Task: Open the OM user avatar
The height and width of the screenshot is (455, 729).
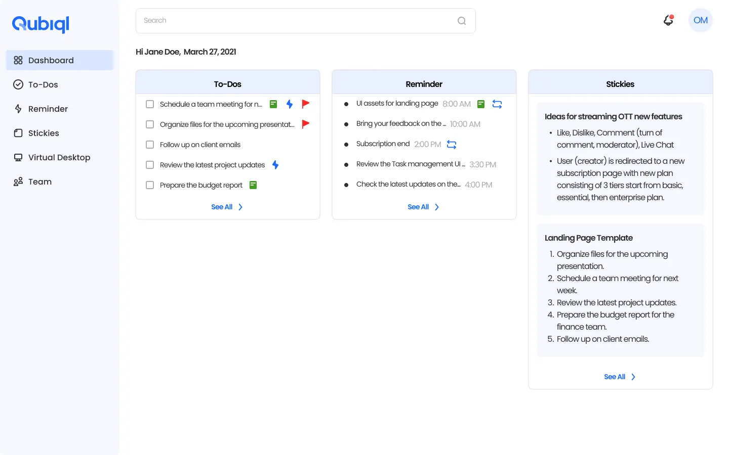Action: 700,20
